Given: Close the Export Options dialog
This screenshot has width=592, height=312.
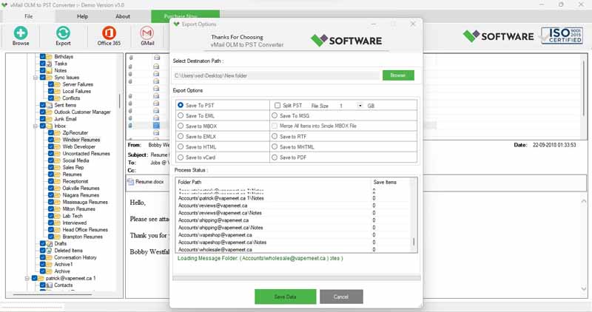Looking at the screenshot, I should (413, 24).
